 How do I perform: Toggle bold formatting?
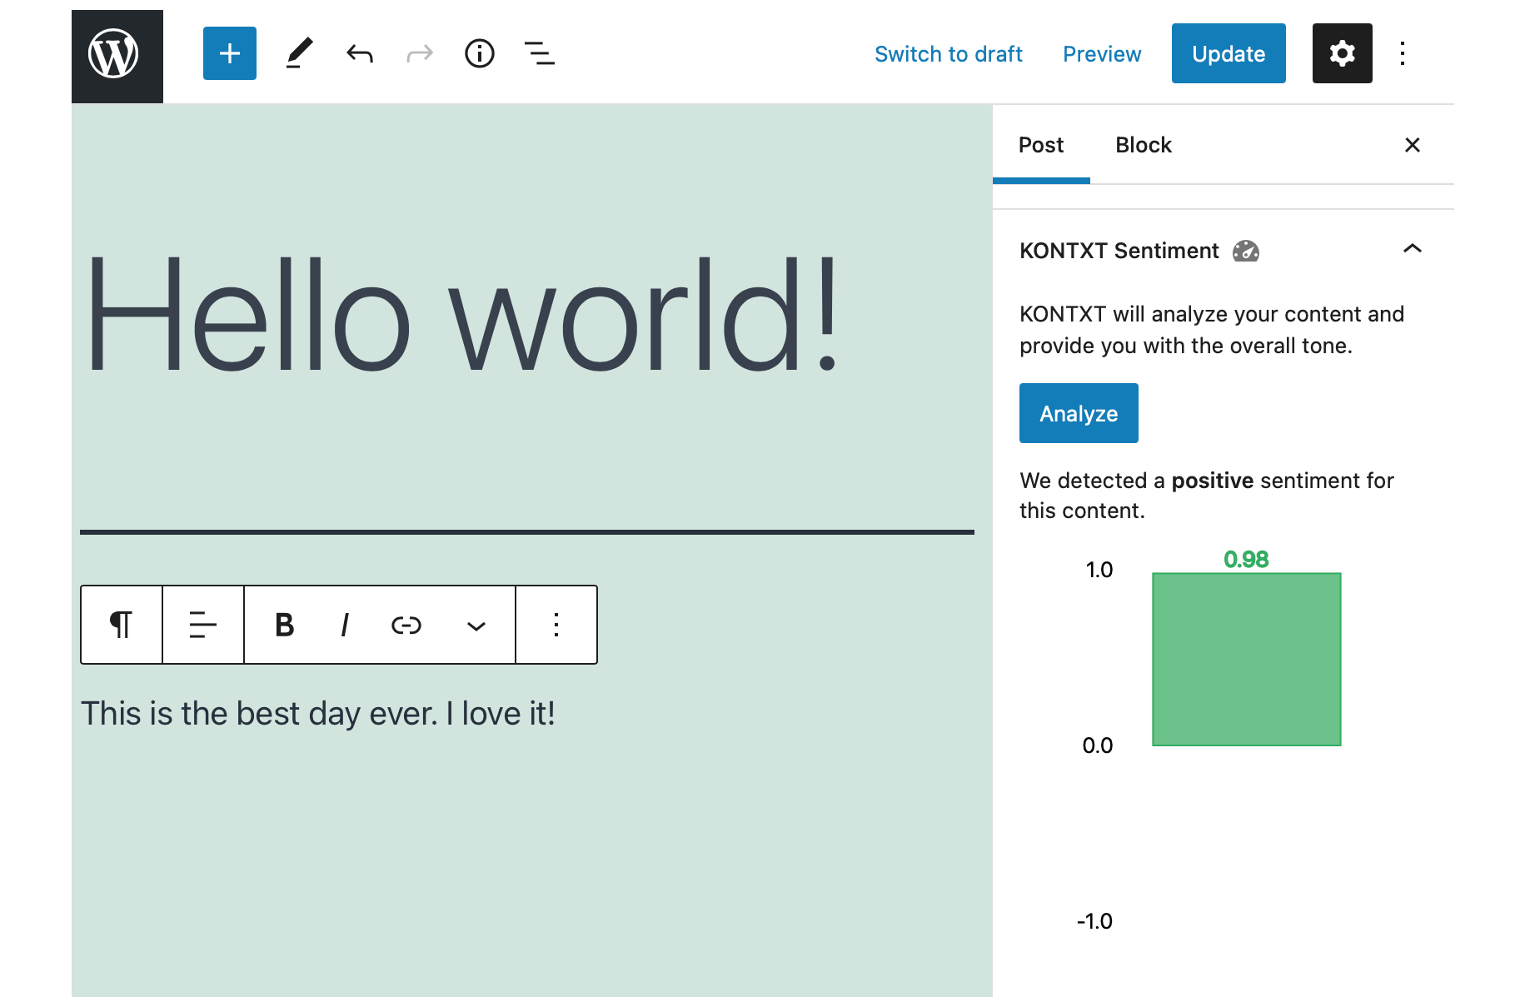coord(284,625)
